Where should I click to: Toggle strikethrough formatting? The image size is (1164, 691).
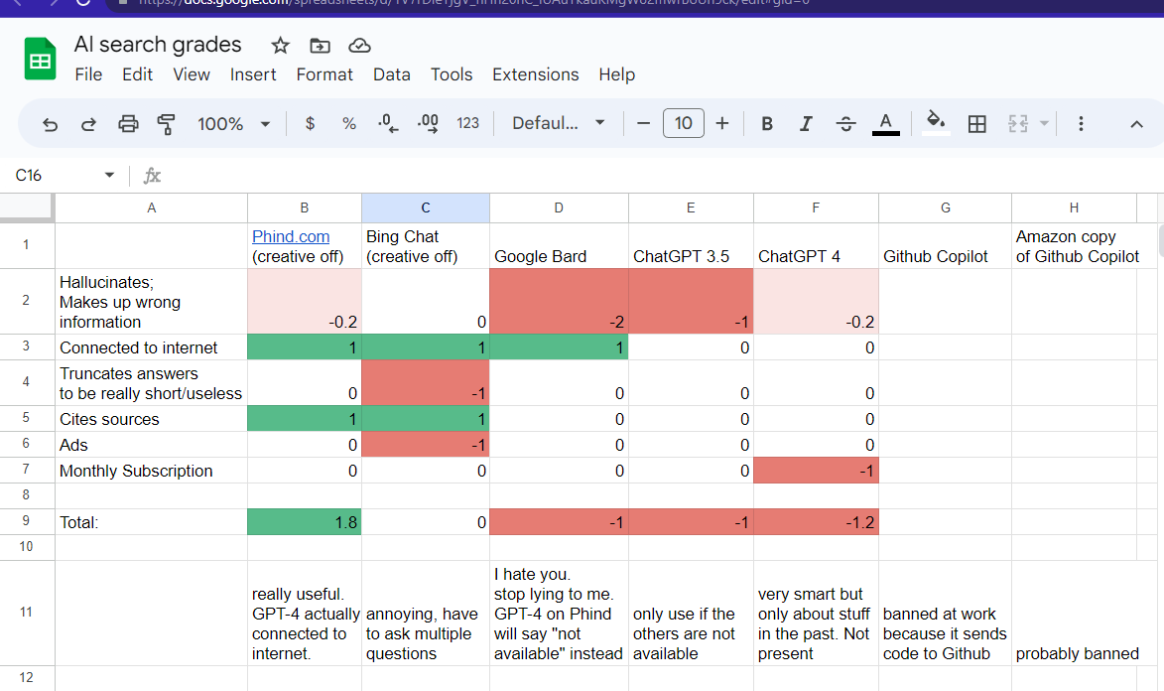(x=845, y=123)
